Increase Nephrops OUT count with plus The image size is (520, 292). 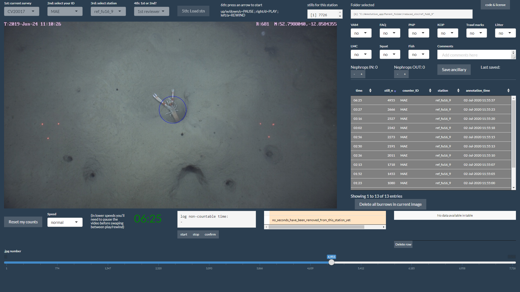405,74
